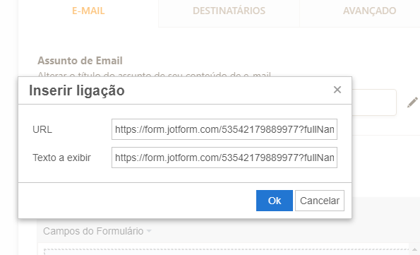Image resolution: width=420 pixels, height=255 pixels.
Task: Click the Texto a exibir label
Action: pyautogui.click(x=61, y=158)
